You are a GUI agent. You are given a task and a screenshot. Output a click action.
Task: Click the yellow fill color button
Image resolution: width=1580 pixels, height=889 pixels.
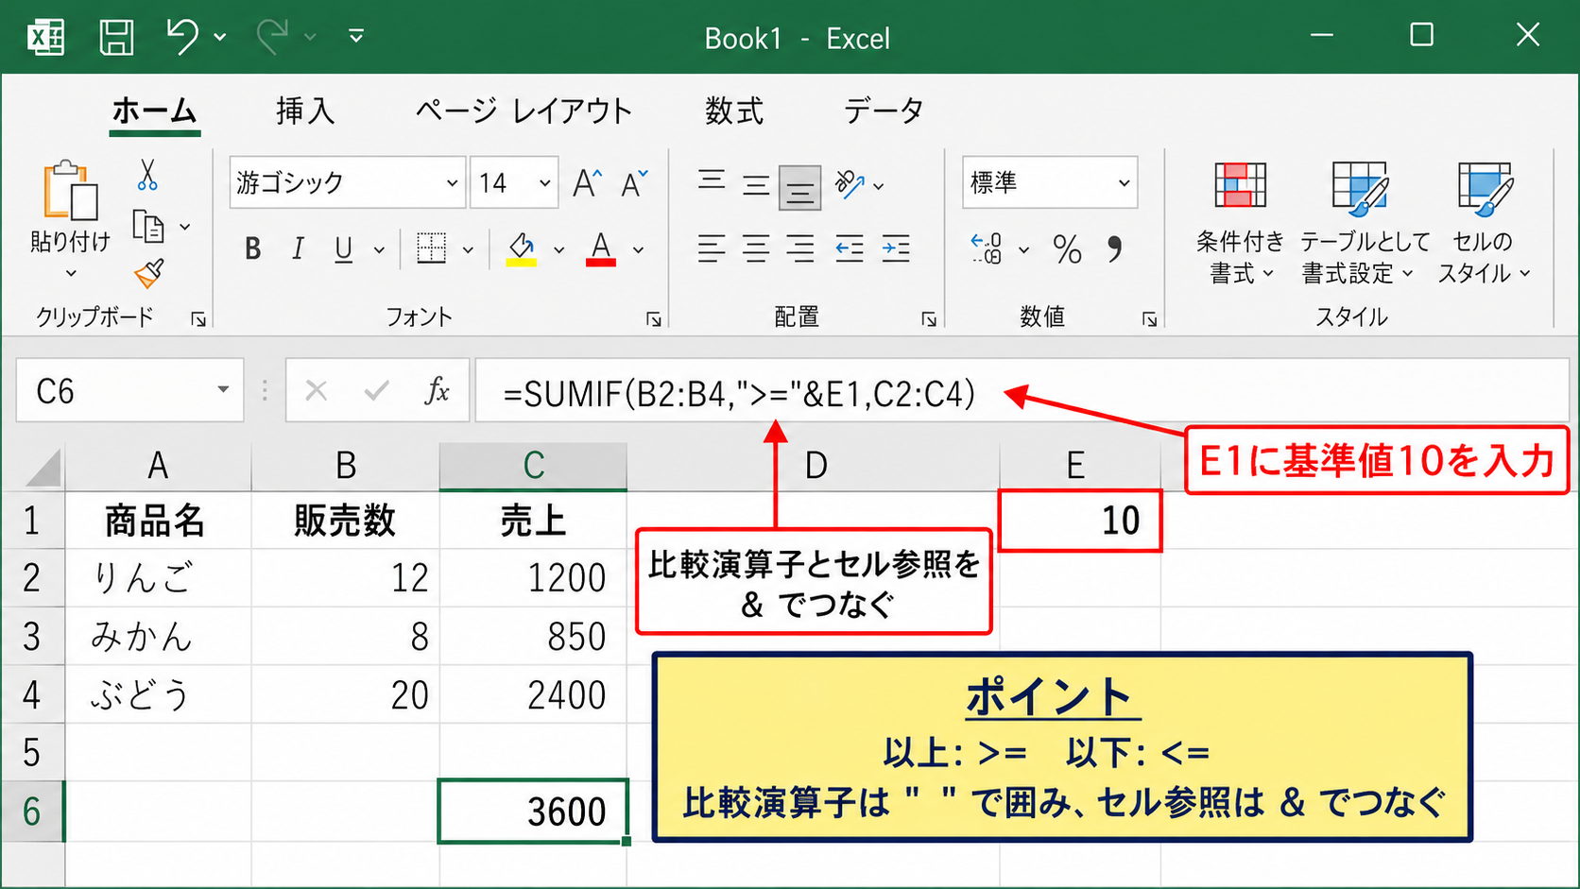(522, 249)
